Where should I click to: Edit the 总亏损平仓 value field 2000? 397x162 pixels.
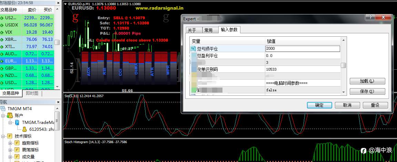(x=302, y=49)
